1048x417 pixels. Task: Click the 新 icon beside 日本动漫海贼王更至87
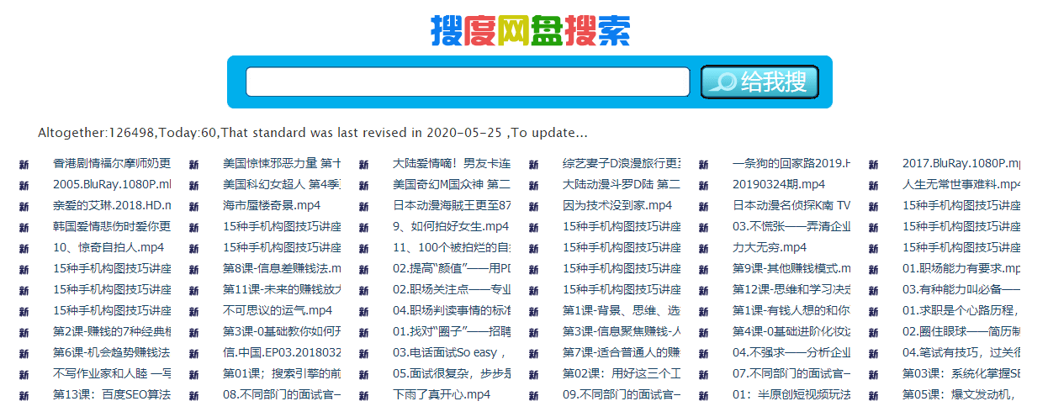tap(363, 206)
